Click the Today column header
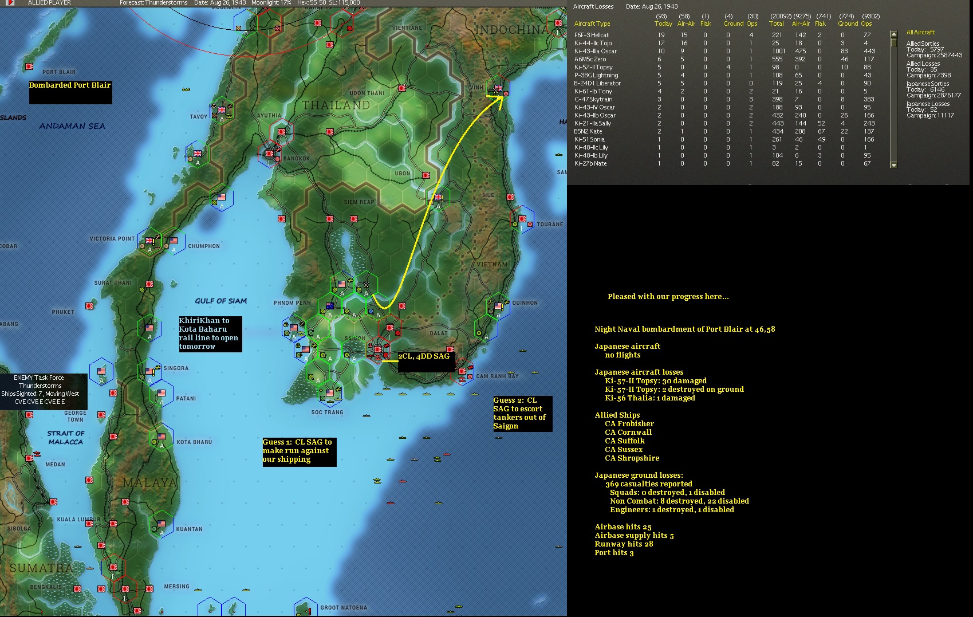Image resolution: width=973 pixels, height=617 pixels. (663, 24)
